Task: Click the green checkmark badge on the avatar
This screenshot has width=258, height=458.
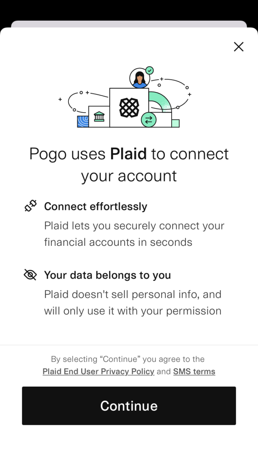Action: coord(149,70)
